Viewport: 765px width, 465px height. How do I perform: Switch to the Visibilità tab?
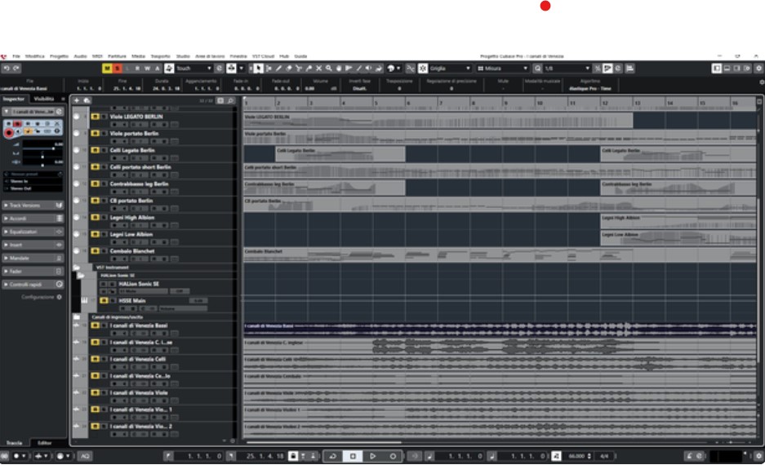click(44, 99)
